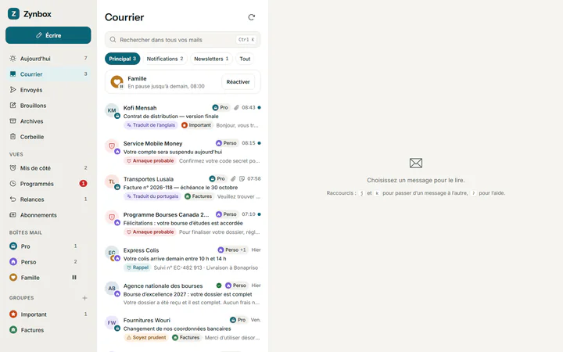The height and width of the screenshot is (352, 563).
Task: Open the Envoyés folder
Action: pyautogui.click(x=48, y=90)
